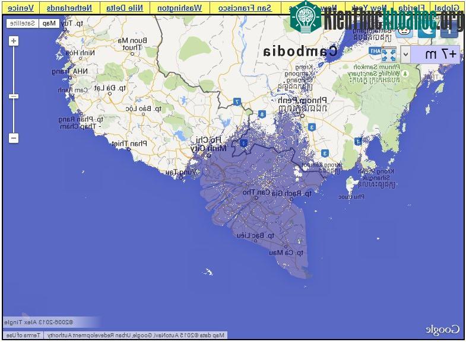The image size is (466, 342).
Task: Click the tp. Rach Gia label
Action: coord(291,194)
